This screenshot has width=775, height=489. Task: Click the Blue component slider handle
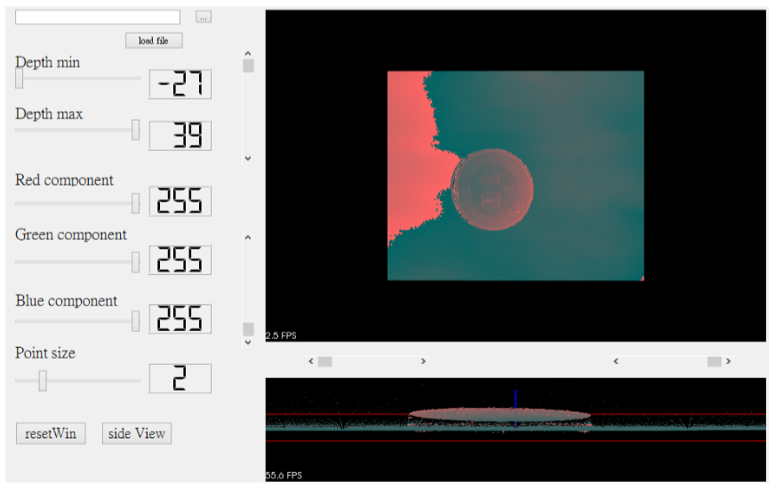click(135, 321)
